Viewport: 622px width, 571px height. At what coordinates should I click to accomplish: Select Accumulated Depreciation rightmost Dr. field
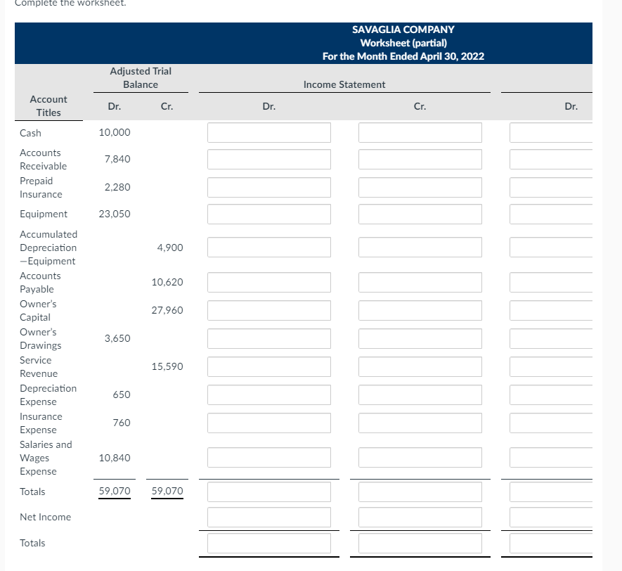pos(551,248)
